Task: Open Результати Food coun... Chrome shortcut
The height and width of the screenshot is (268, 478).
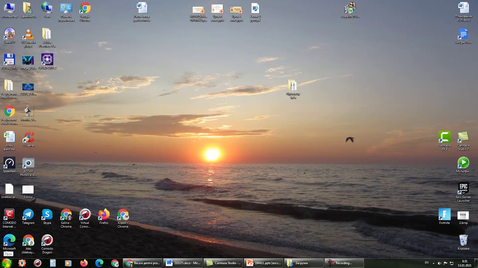Action: click(x=9, y=115)
